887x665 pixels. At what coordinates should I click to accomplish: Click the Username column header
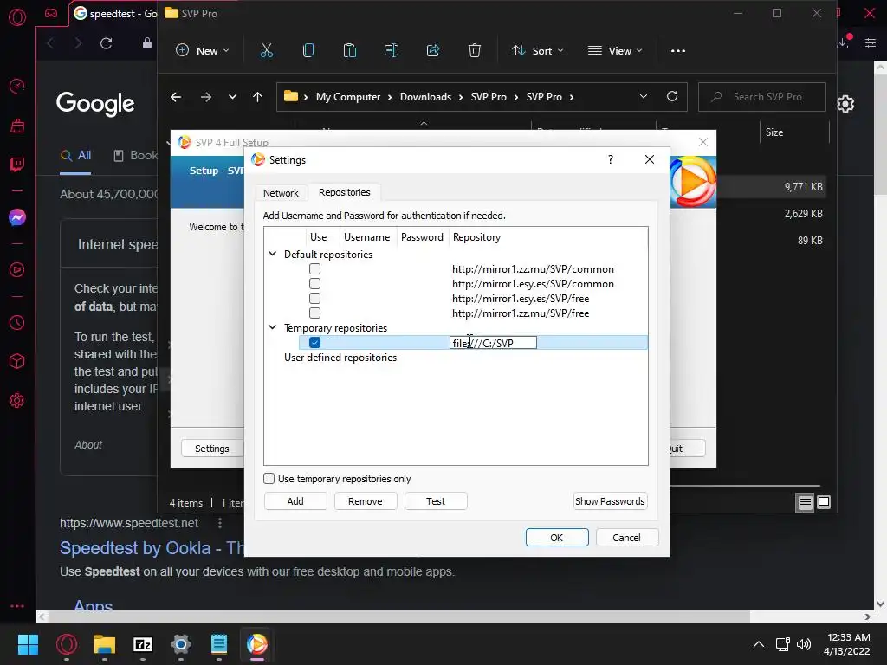click(x=366, y=237)
